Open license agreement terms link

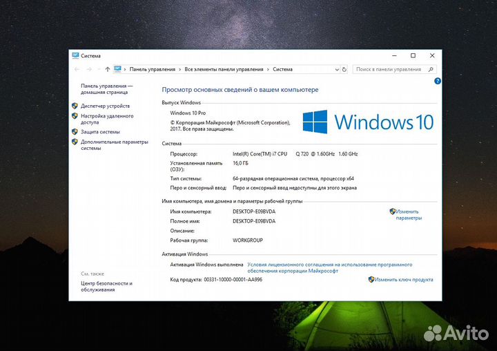(330, 267)
